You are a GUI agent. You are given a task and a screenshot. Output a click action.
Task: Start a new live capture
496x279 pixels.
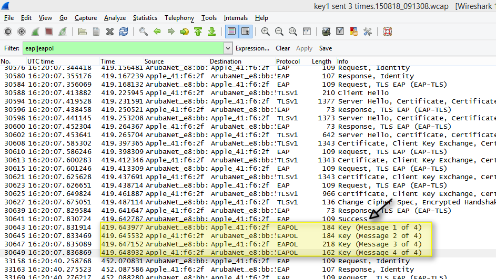pos(35,32)
